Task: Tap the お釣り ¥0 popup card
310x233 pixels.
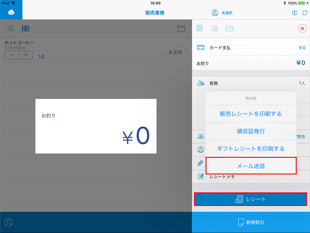Action: point(96,126)
